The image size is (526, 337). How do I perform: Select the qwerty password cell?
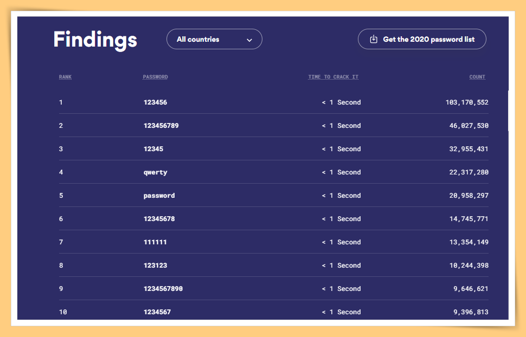(x=155, y=172)
